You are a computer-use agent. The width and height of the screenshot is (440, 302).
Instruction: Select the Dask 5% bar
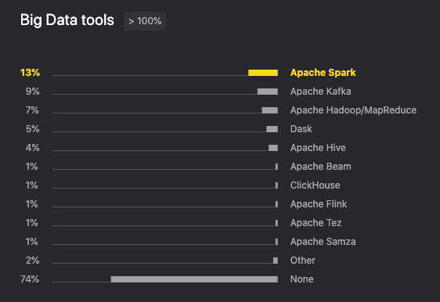point(272,129)
